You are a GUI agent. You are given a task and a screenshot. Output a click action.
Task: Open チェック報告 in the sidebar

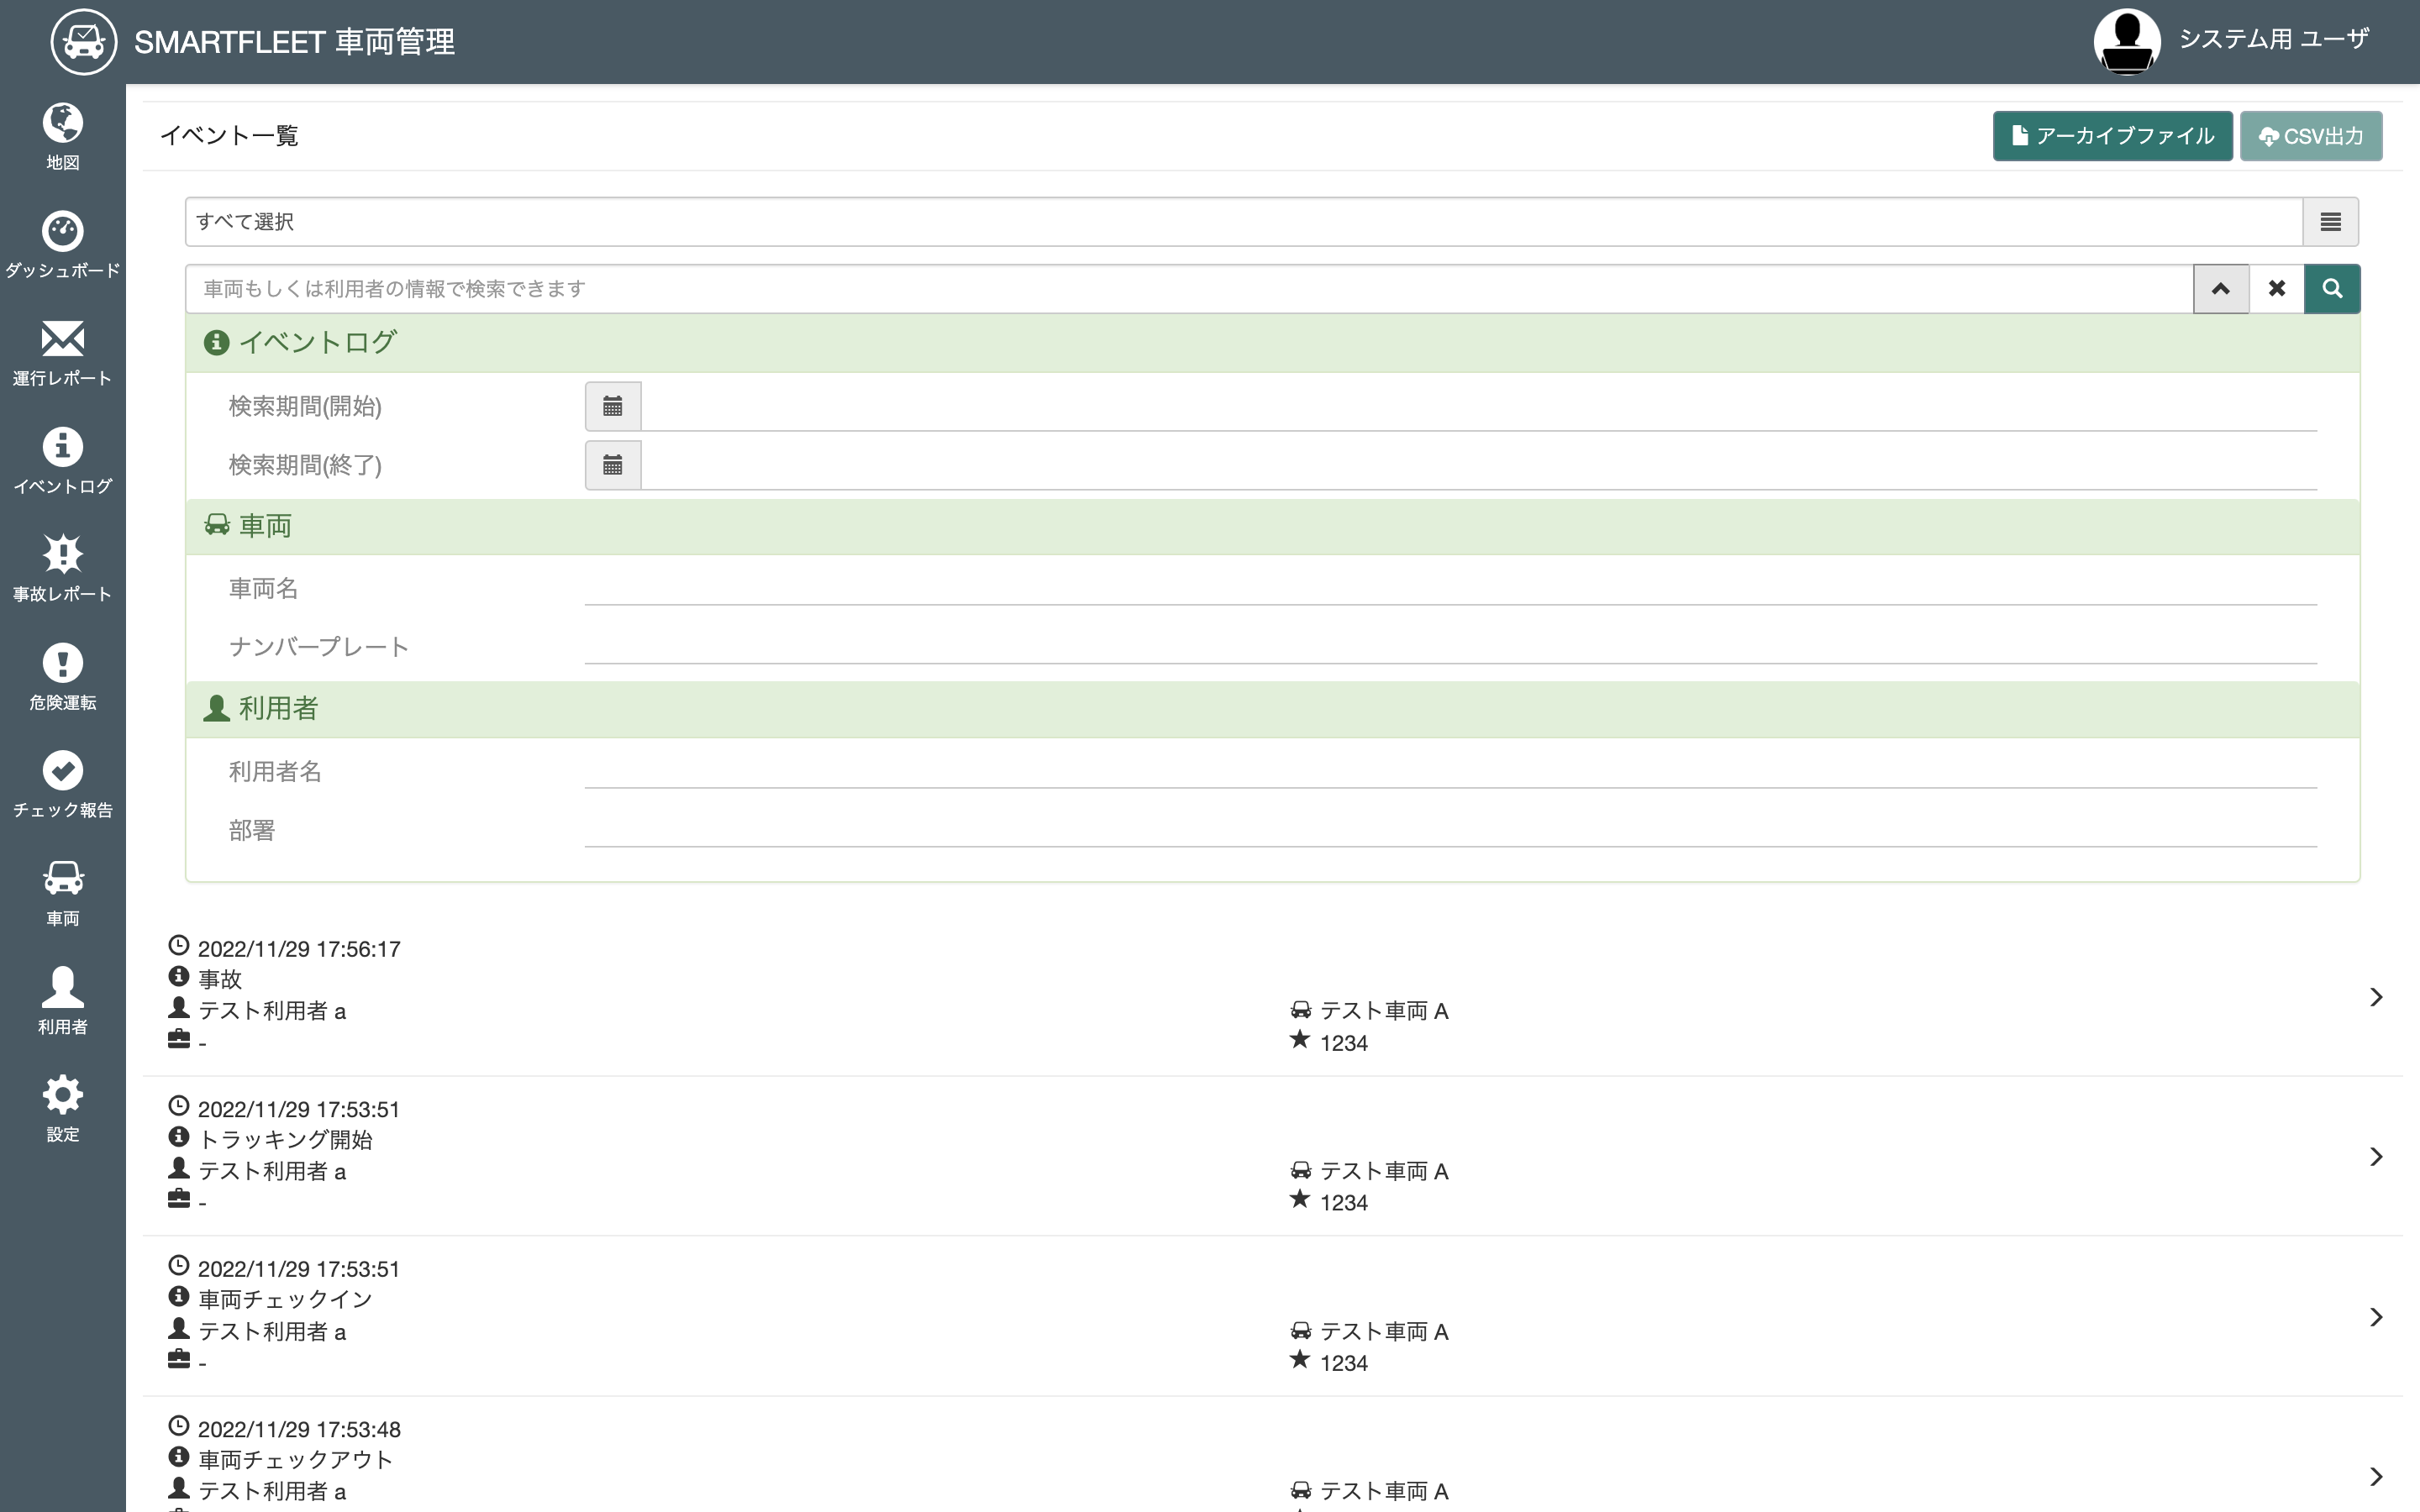(62, 785)
